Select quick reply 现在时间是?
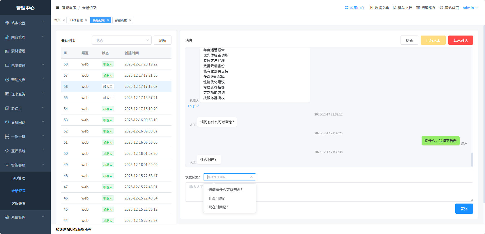 coord(218,207)
